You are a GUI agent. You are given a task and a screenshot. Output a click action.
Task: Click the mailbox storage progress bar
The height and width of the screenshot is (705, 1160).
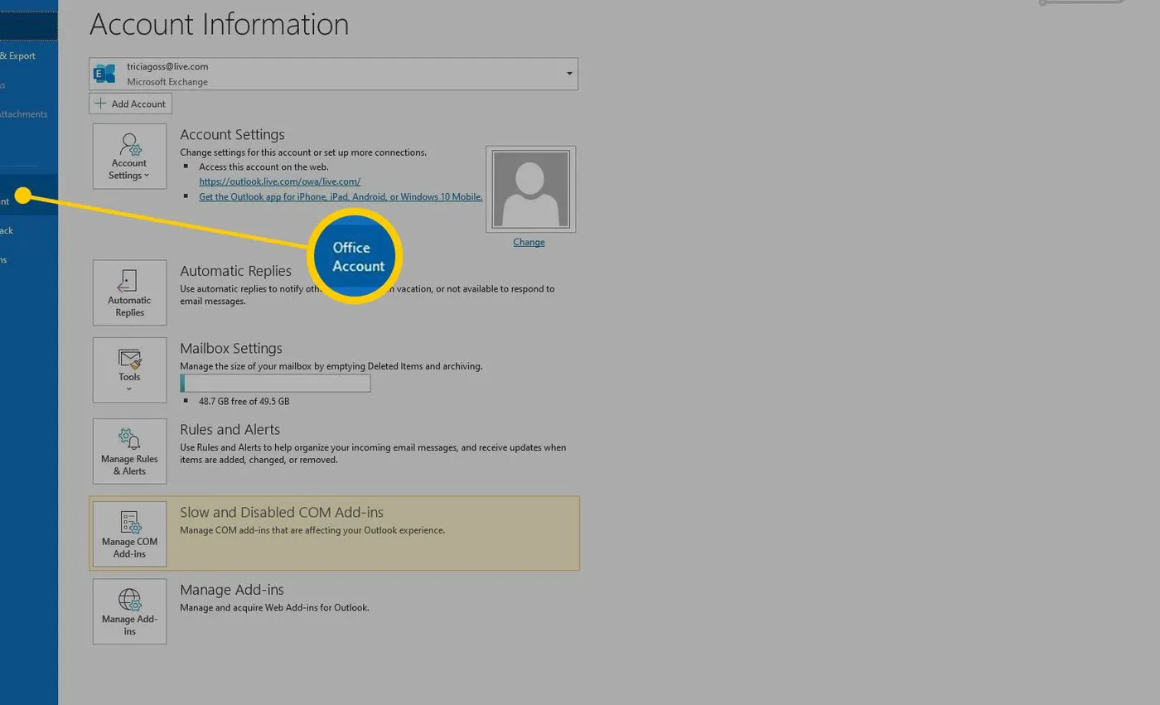pyautogui.click(x=275, y=383)
